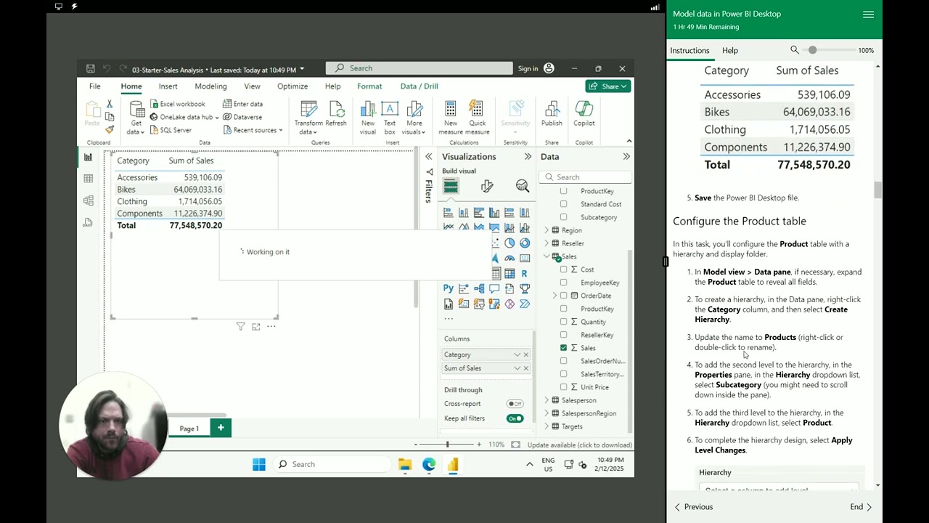929x523 pixels.
Task: Remove Category field from Columns
Action: [526, 354]
